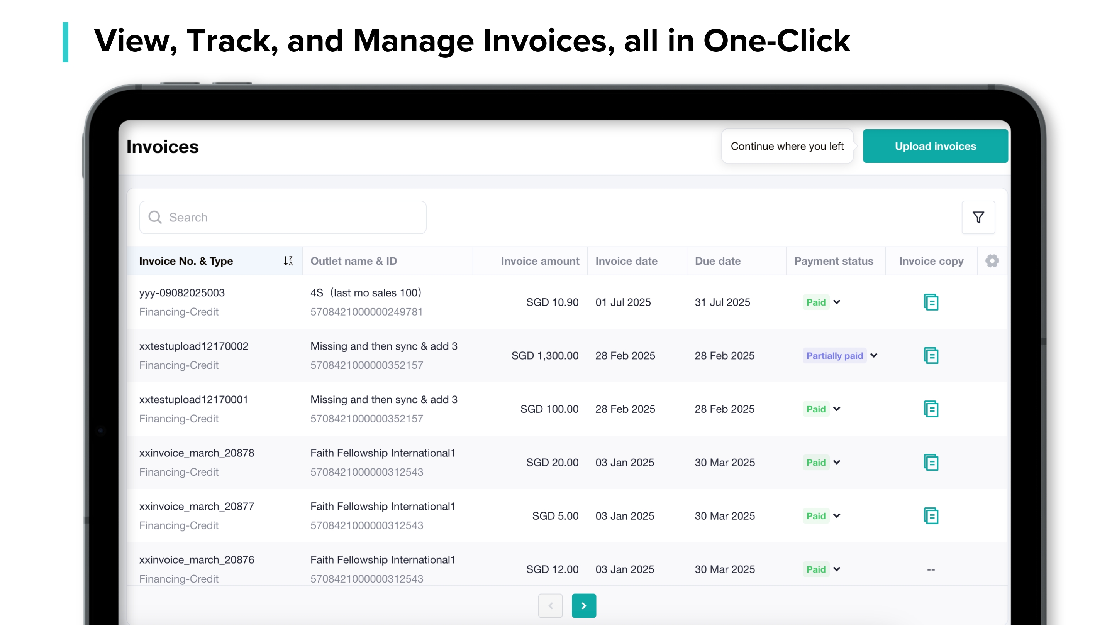
Task: Click due date 30 Mar 2025 for xxinvoice_march_20877
Action: click(x=724, y=516)
